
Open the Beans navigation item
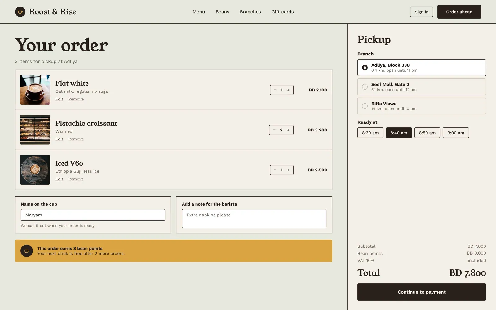(x=223, y=12)
